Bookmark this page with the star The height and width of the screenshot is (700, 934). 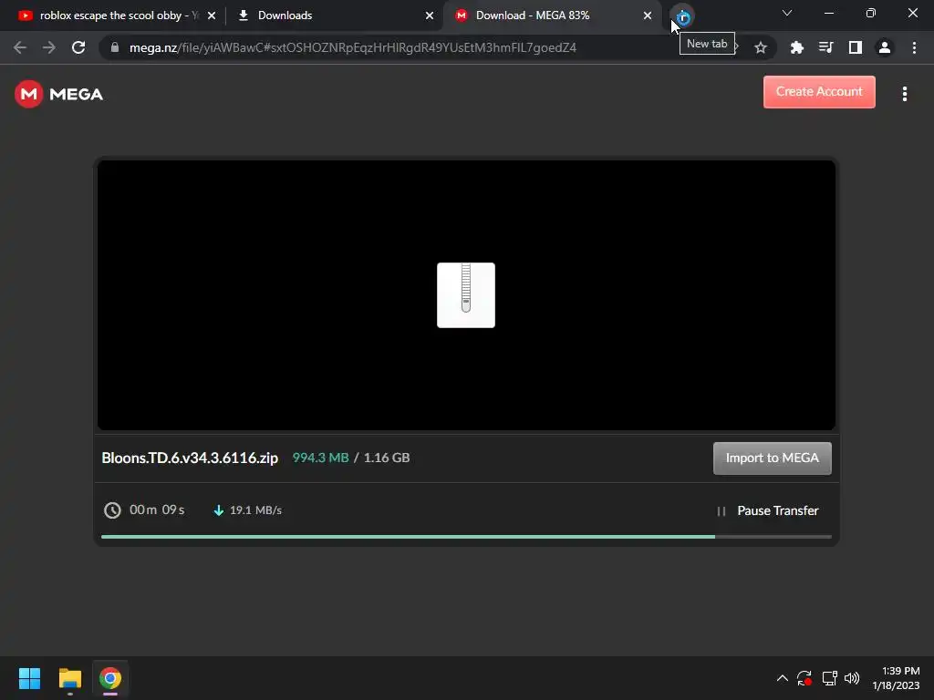760,47
